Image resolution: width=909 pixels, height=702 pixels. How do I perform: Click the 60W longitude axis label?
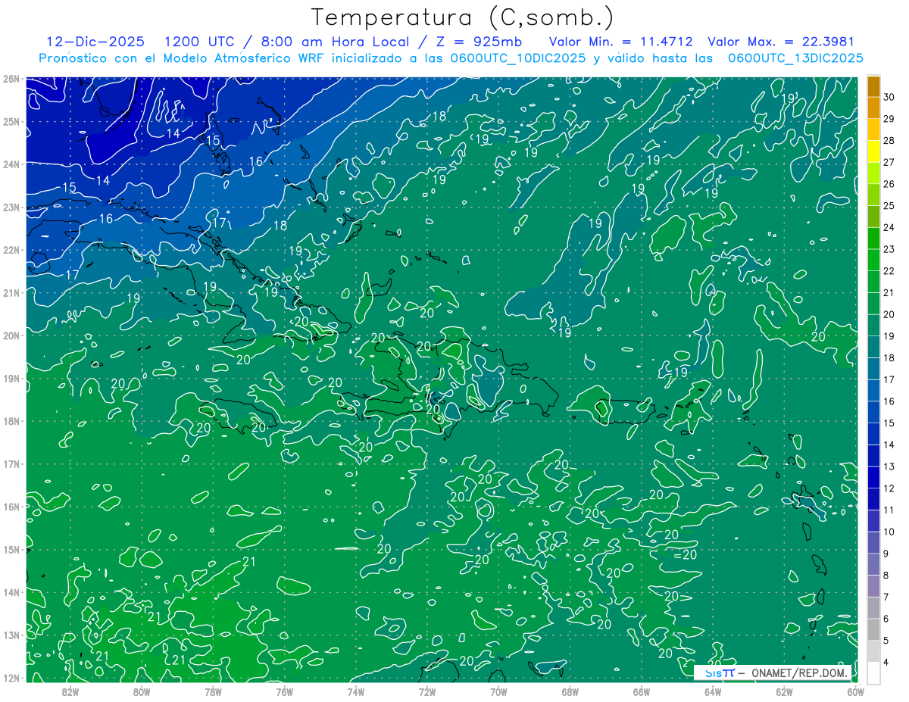coord(855,691)
